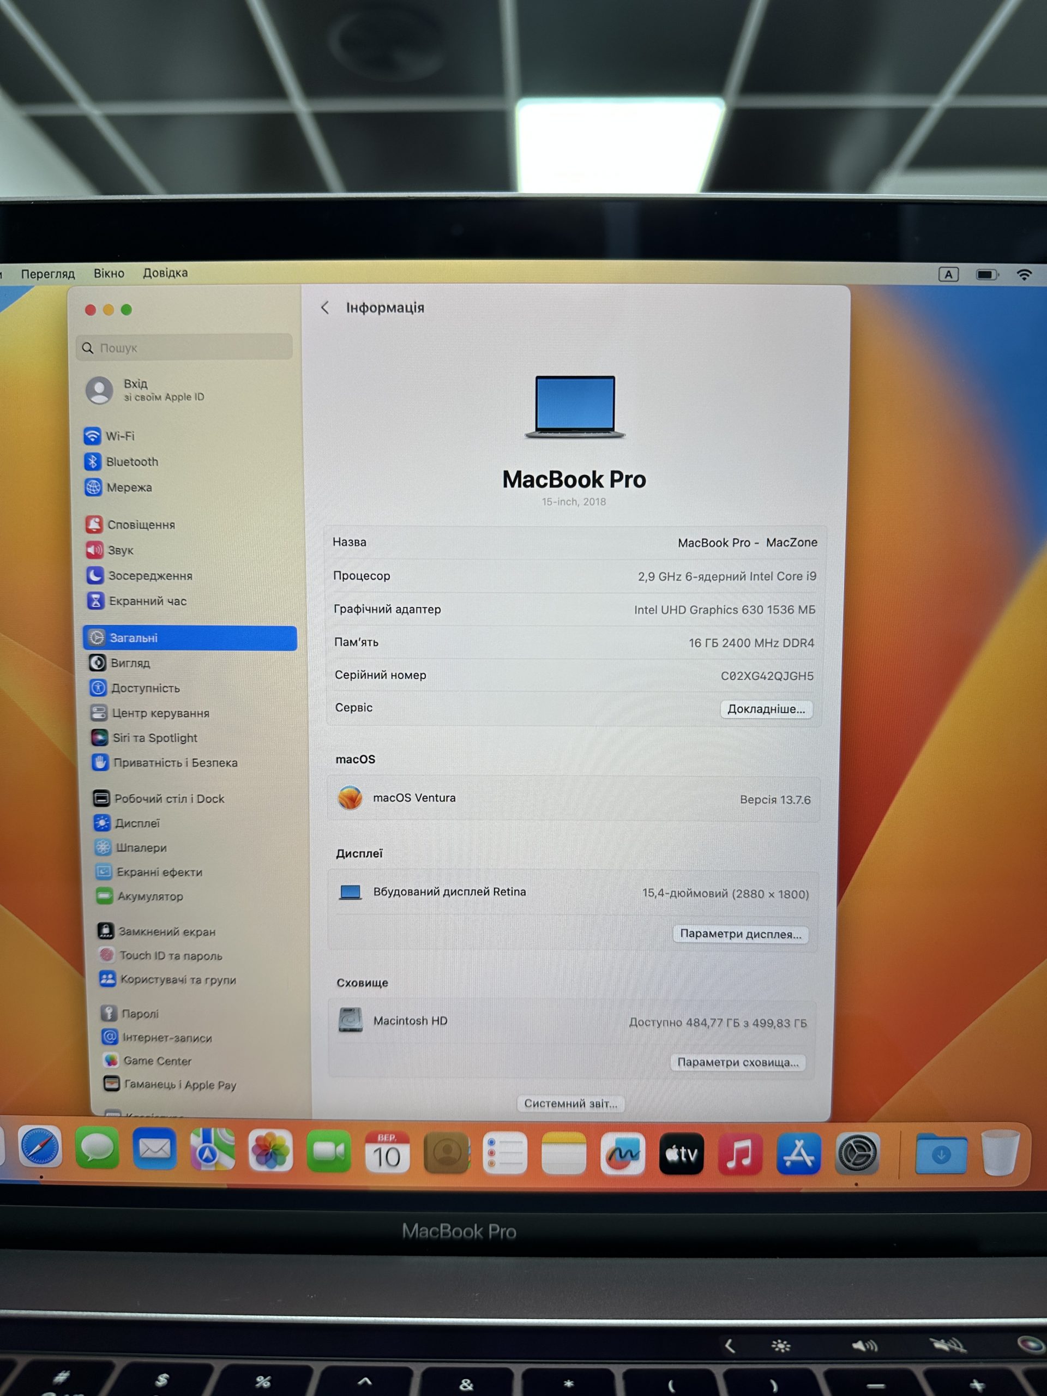Open Мережа network settings
The image size is (1047, 1396).
[x=119, y=487]
